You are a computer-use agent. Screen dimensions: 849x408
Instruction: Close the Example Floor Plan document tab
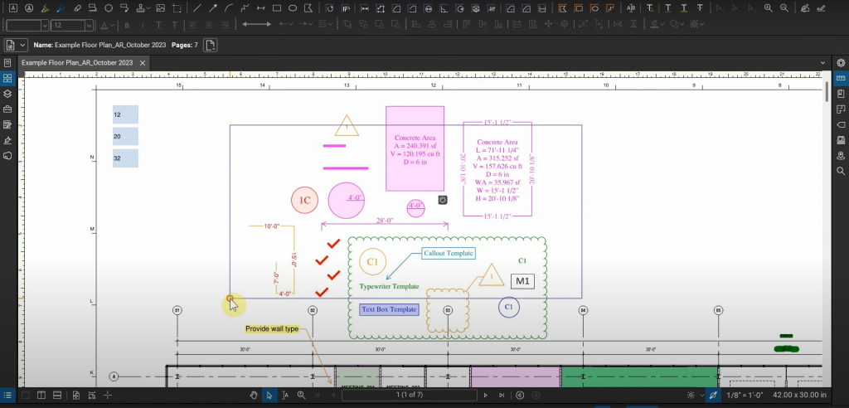tap(142, 62)
